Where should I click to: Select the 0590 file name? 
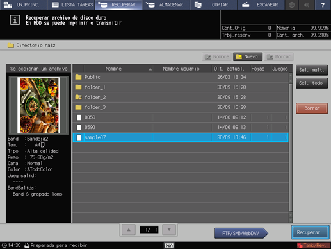[x=90, y=127]
